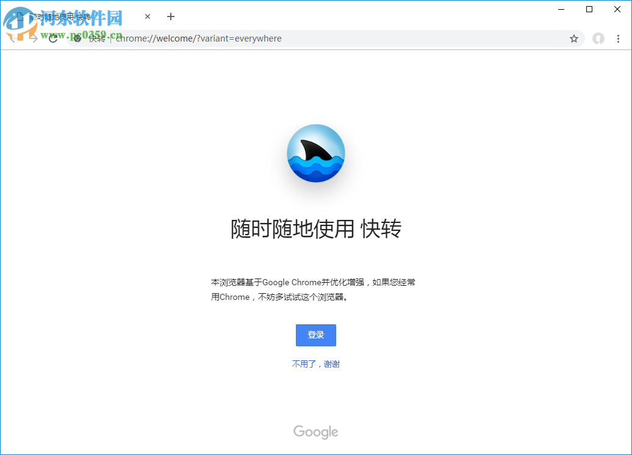Minimize the browser window
The height and width of the screenshot is (455, 632).
click(x=560, y=9)
